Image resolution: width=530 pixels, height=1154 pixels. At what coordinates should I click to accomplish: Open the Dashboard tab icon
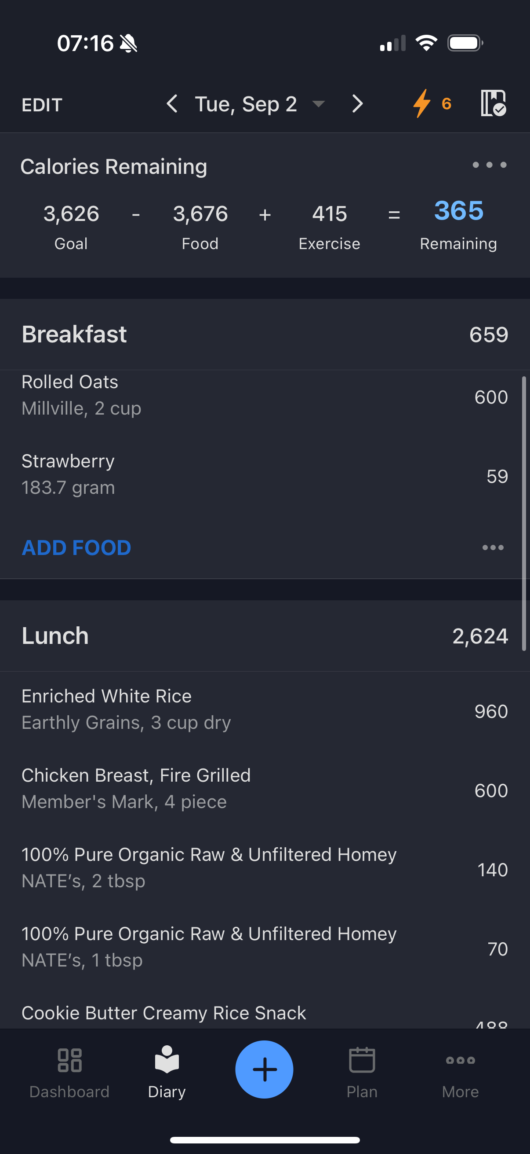(x=69, y=1060)
